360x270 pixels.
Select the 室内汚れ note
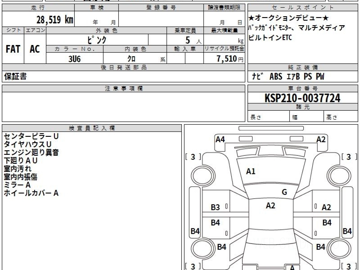tap(17, 169)
